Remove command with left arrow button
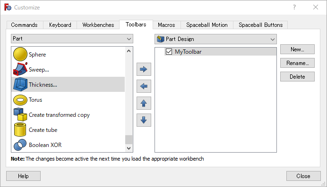The height and width of the screenshot is (187, 327). pos(144,86)
